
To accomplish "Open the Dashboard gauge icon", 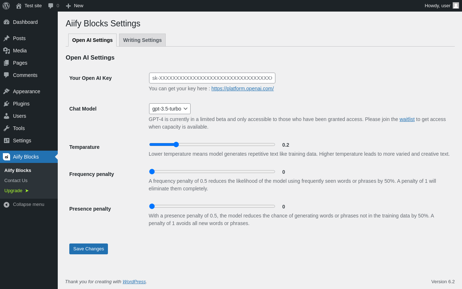I will coord(6,22).
